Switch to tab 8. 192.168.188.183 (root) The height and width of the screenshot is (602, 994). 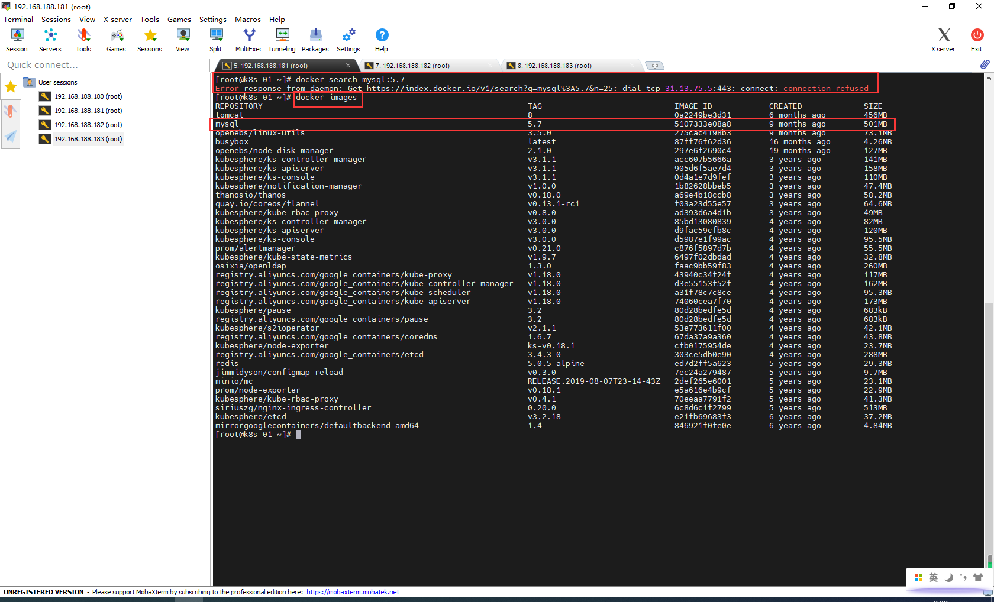[x=571, y=66]
